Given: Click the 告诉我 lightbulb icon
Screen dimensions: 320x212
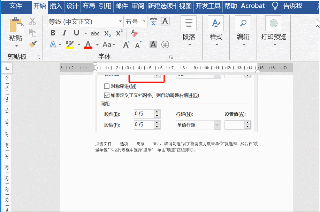Looking at the screenshot, I should 275,6.
